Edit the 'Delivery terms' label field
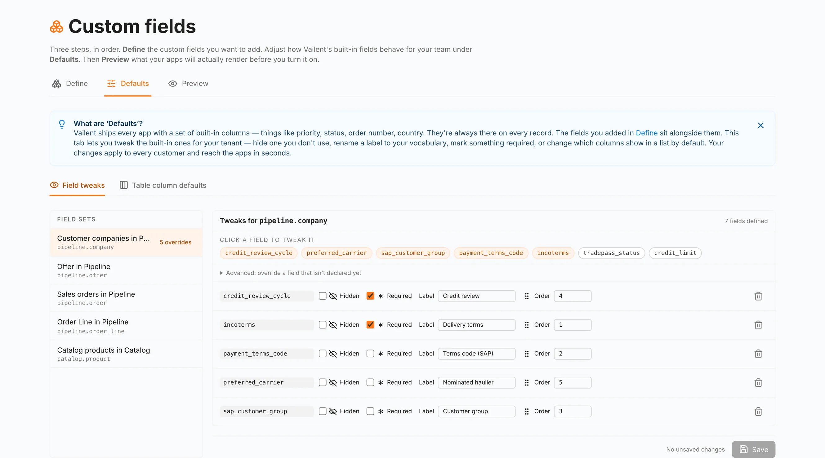The image size is (825, 458). pyautogui.click(x=477, y=325)
